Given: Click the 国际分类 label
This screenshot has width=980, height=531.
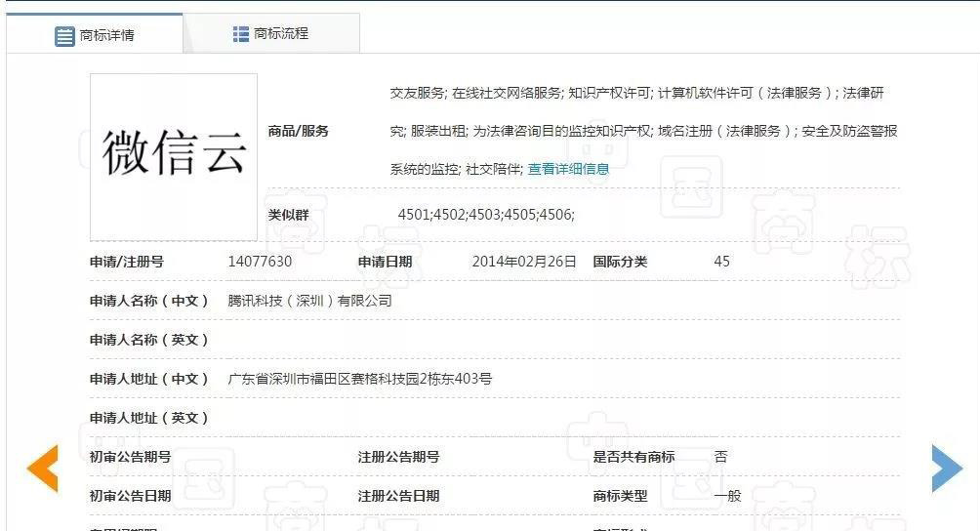Looking at the screenshot, I should pyautogui.click(x=620, y=262).
